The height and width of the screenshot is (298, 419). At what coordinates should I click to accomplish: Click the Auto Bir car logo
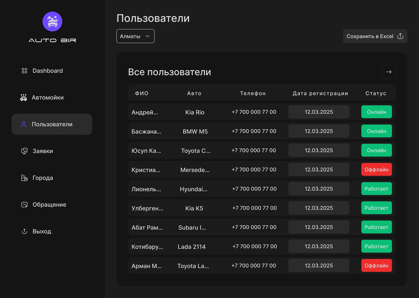pyautogui.click(x=52, y=21)
